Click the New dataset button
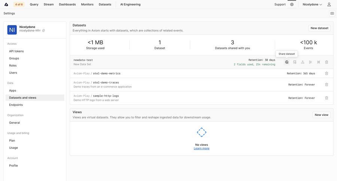The height and width of the screenshot is (181, 337). (x=319, y=28)
